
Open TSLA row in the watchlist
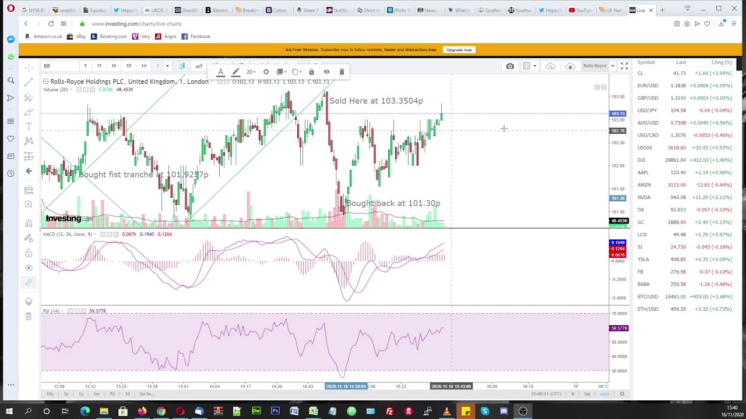(x=686, y=260)
